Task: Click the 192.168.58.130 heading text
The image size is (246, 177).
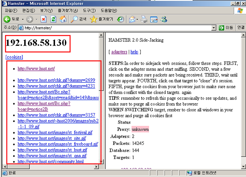Action: pos(36,43)
